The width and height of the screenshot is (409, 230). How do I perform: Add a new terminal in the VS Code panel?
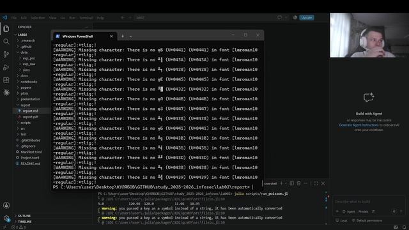[x=281, y=183]
